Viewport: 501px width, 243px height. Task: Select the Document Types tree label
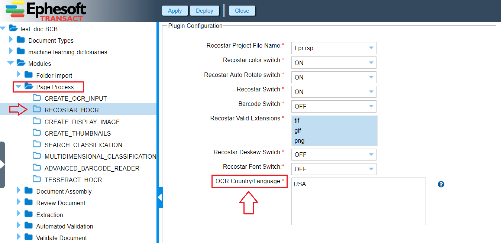coord(51,40)
